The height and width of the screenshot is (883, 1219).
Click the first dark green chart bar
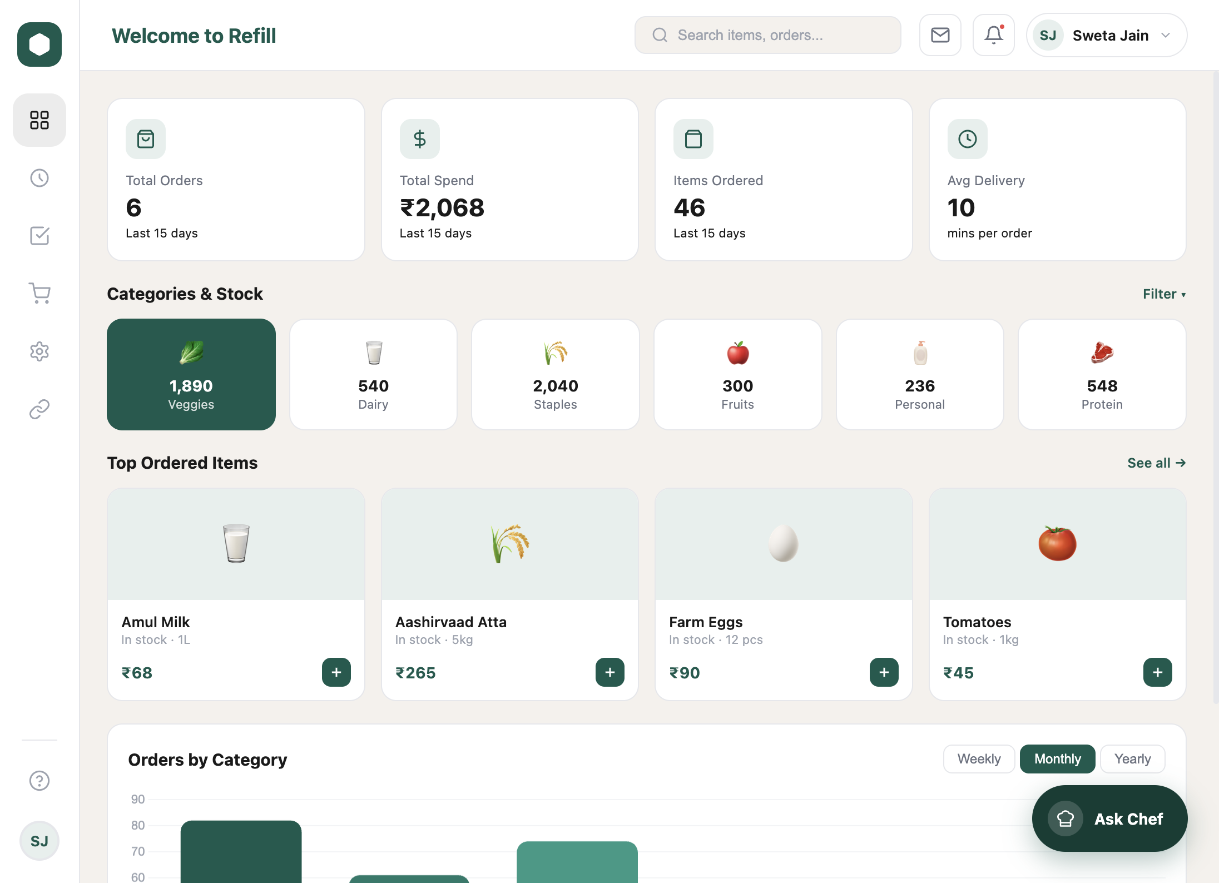click(241, 852)
